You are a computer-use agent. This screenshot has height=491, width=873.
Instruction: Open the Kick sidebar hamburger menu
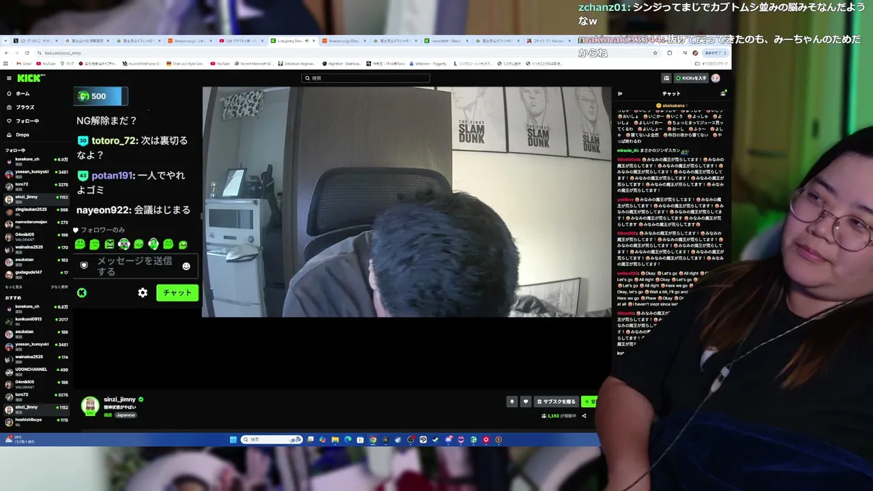[9, 78]
